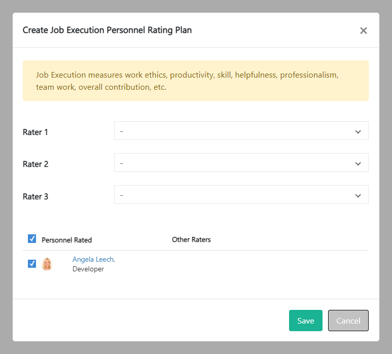Click the Other Raters column header
Screen dimensions: 392x354
coord(191,239)
